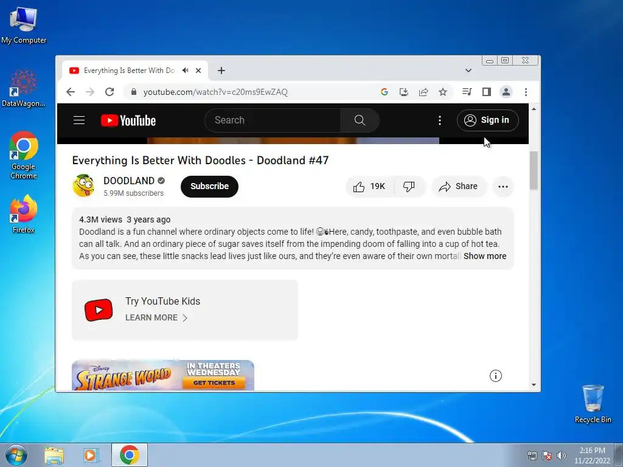Click the 5.99M subscribers text
The height and width of the screenshot is (467, 623).
pyautogui.click(x=133, y=193)
